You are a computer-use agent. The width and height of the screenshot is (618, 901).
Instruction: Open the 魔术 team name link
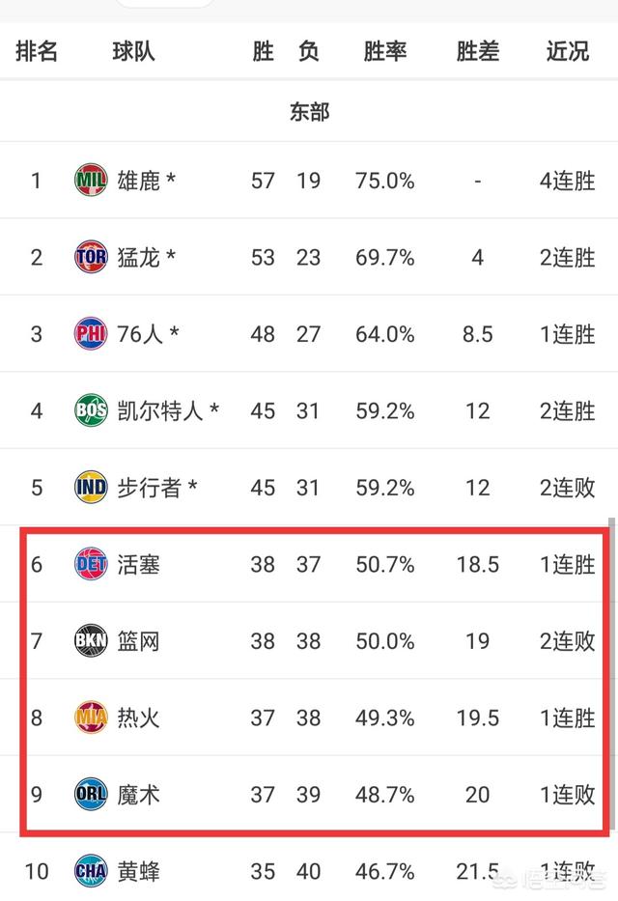coord(138,795)
